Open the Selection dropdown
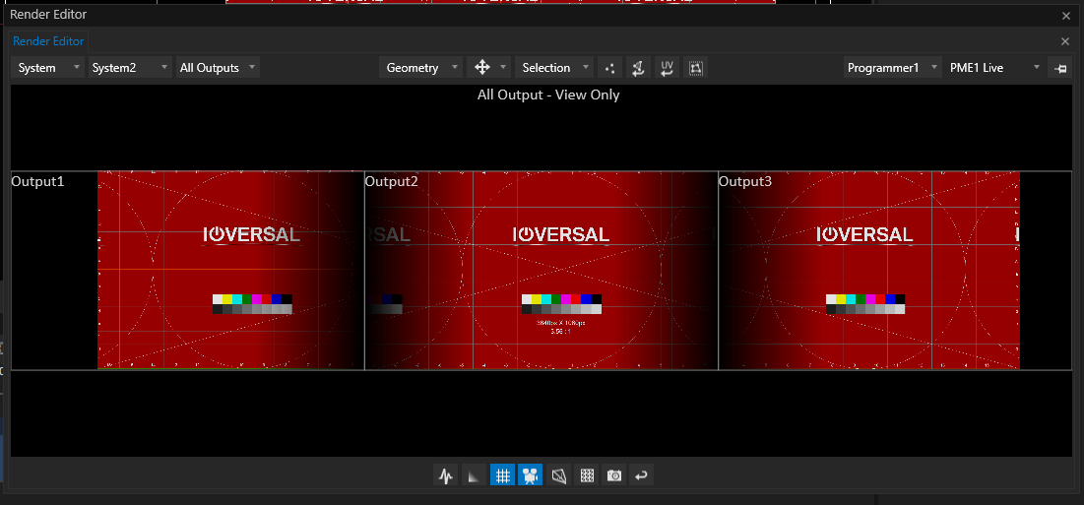 click(x=554, y=68)
